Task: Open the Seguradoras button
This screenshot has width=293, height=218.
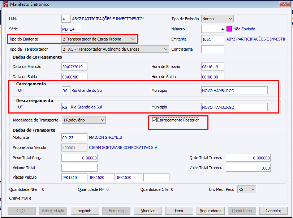Action: [x=210, y=211]
